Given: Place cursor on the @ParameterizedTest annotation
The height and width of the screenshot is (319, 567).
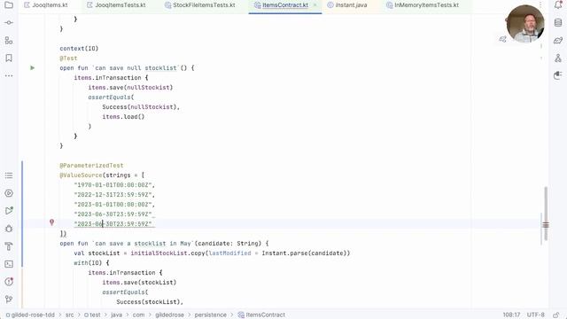Looking at the screenshot, I should point(91,166).
